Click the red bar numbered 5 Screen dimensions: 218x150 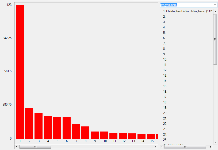click(x=57, y=128)
